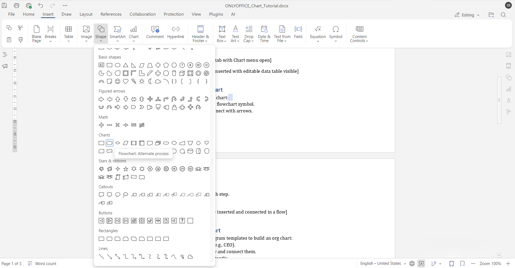
Task: Insert a Comment from the ribbon
Action: tap(155, 33)
